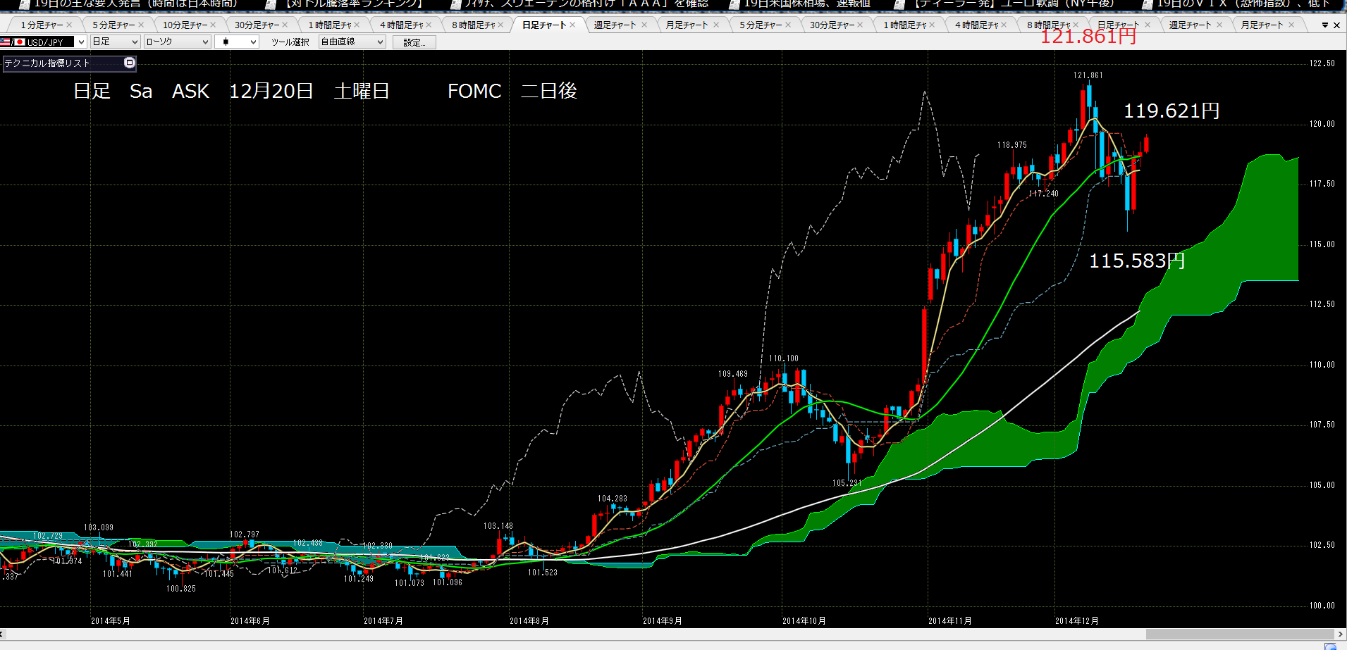Collapse the テクニカル指標リスト panel icon
Image resolution: width=1347 pixels, height=650 pixels.
click(129, 63)
